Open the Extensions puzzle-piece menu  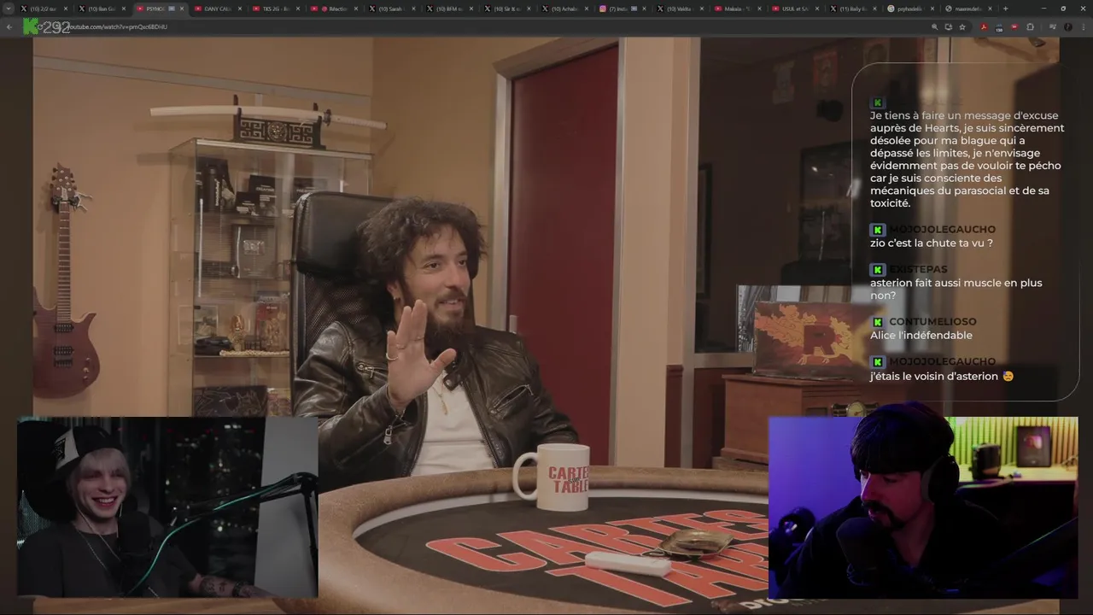1030,26
